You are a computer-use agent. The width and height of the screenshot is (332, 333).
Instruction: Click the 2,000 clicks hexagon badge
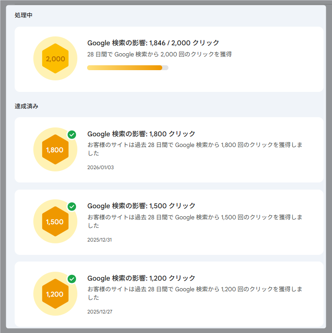click(55, 59)
